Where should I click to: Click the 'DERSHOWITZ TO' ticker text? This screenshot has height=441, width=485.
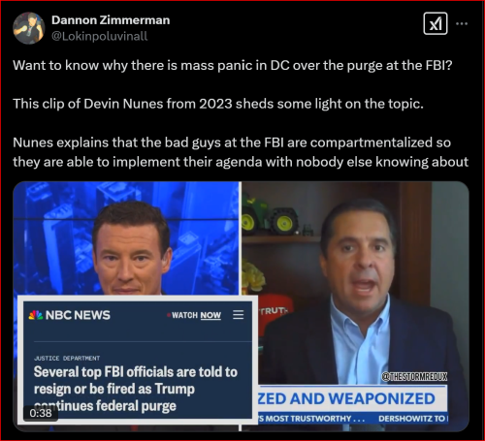tap(413, 419)
